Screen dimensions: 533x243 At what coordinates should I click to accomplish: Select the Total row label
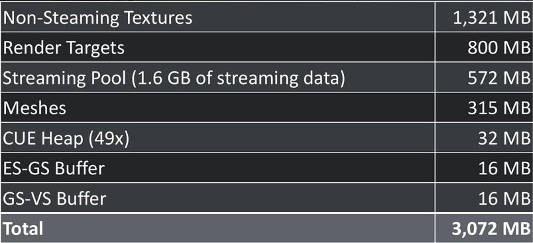click(x=23, y=228)
